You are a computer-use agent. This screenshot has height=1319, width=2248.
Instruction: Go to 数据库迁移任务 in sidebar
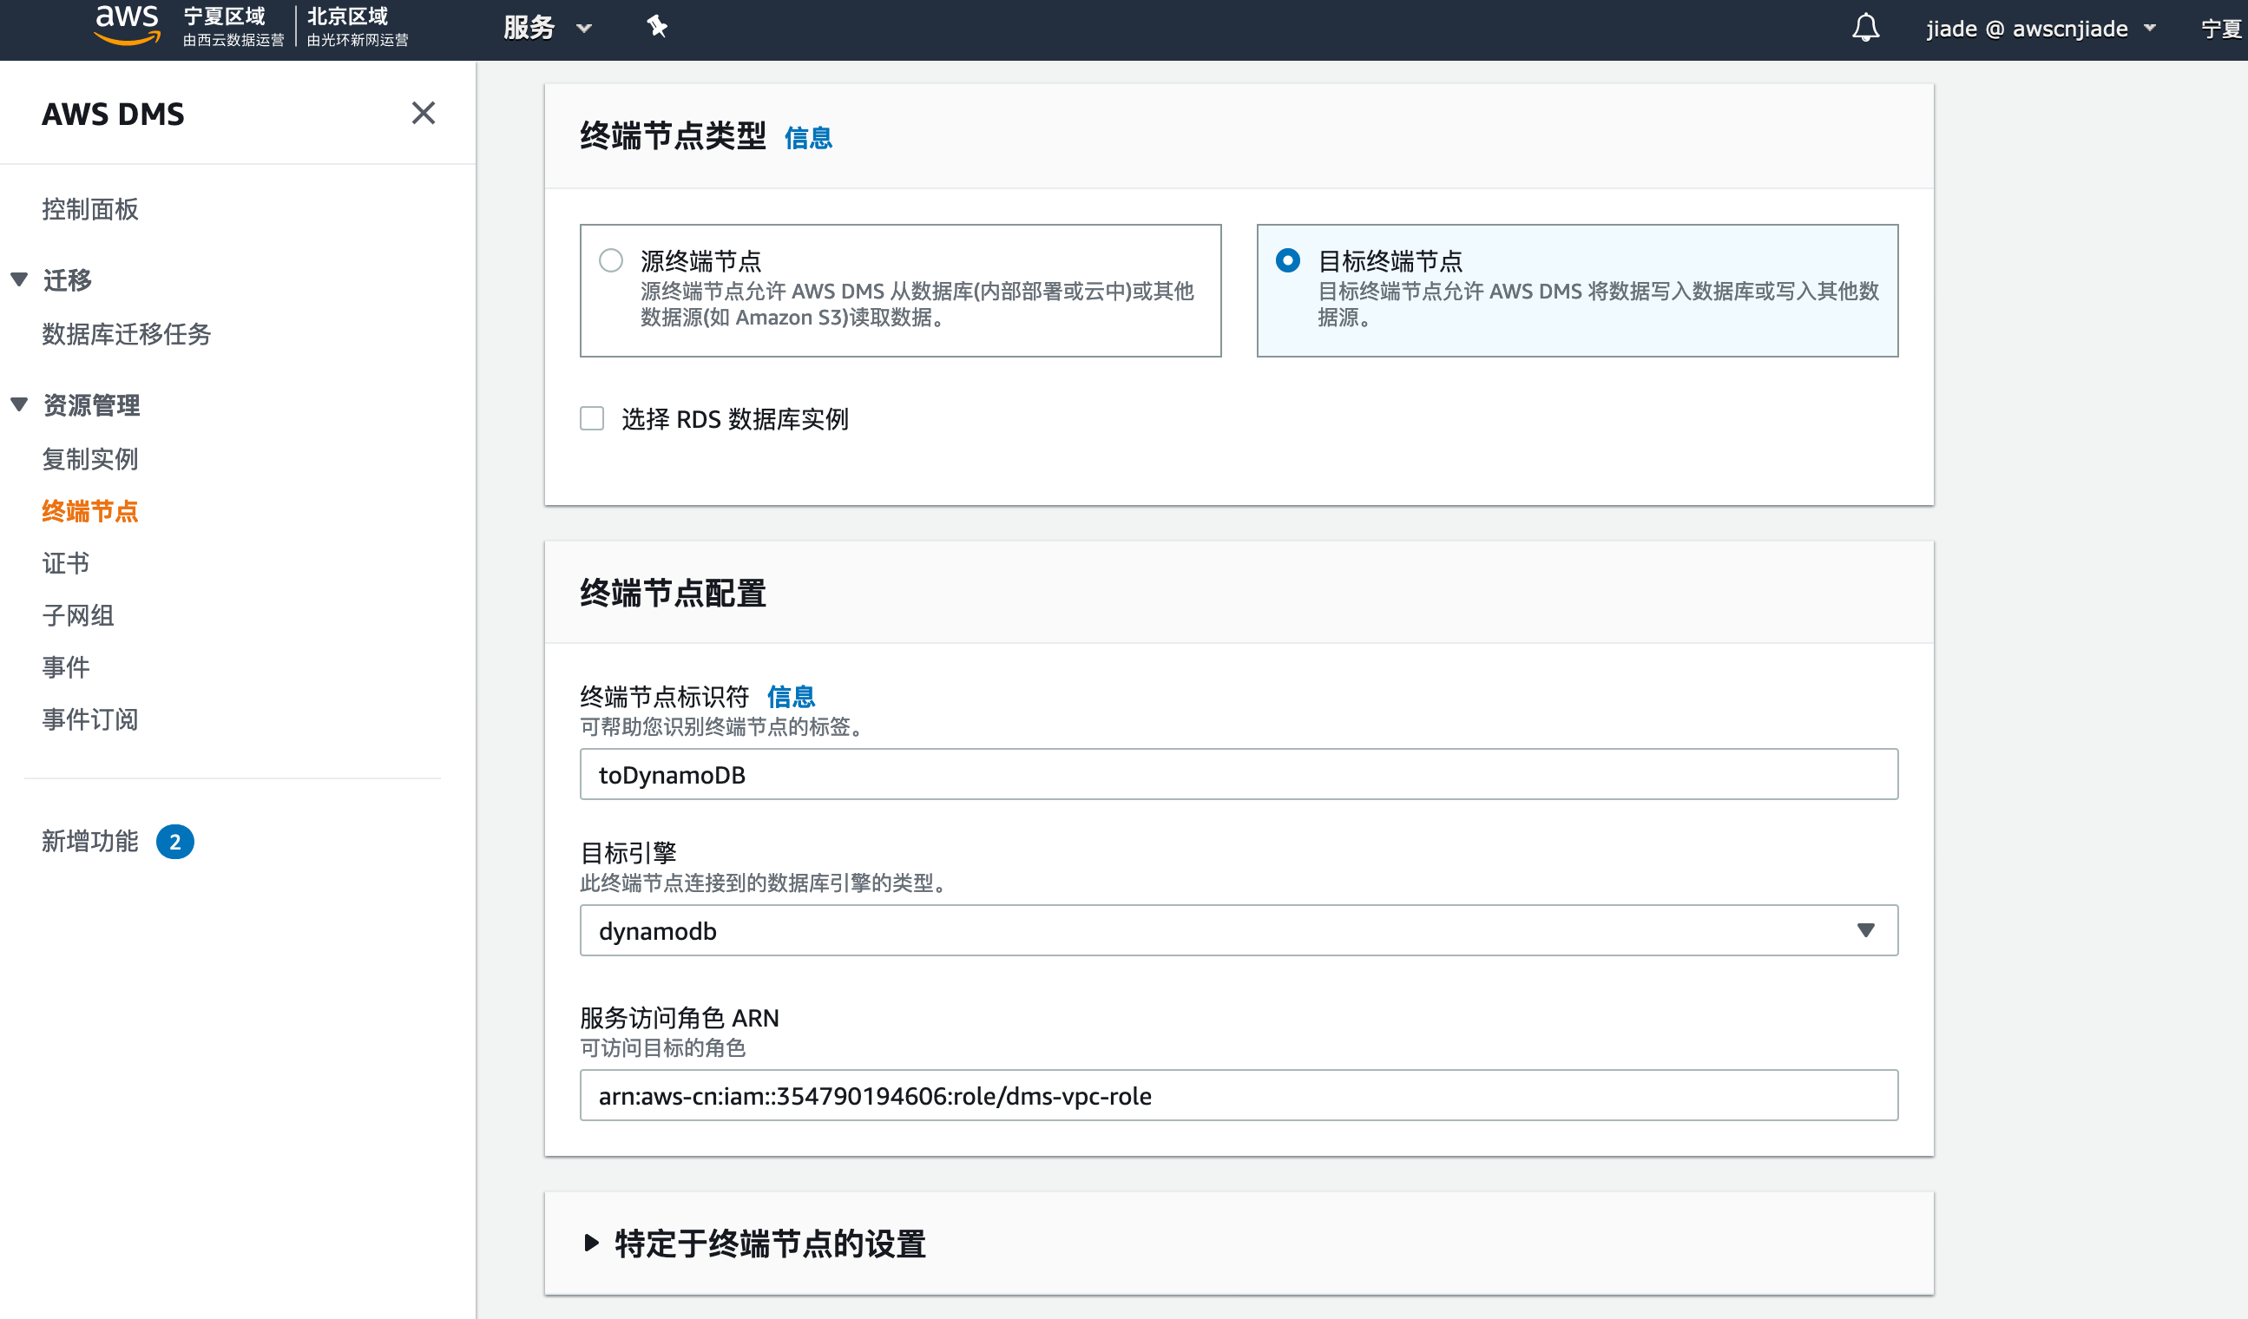point(127,333)
